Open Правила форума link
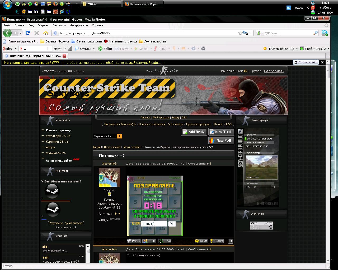Screen dimensions: 338x270 pos(198,124)
